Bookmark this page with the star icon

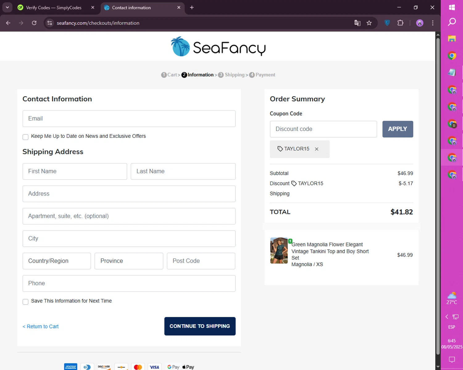(369, 23)
